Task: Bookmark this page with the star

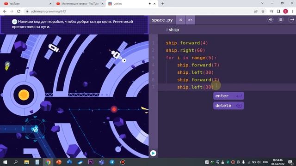Action: pos(263,11)
